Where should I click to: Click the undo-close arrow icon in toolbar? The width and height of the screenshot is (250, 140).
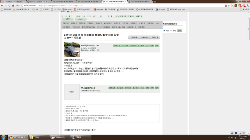pyautogui.click(x=16, y=5)
